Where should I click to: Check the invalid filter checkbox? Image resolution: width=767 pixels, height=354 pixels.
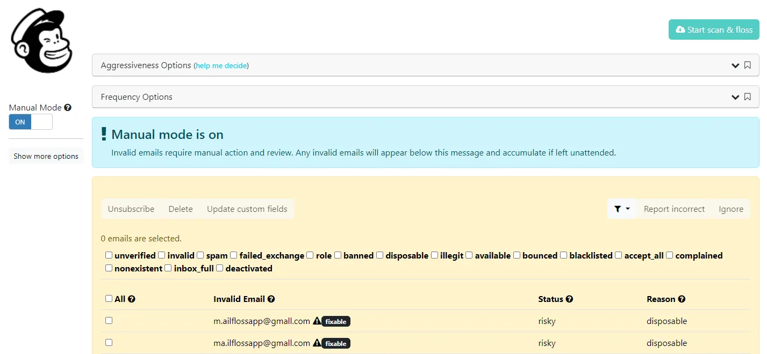point(162,255)
